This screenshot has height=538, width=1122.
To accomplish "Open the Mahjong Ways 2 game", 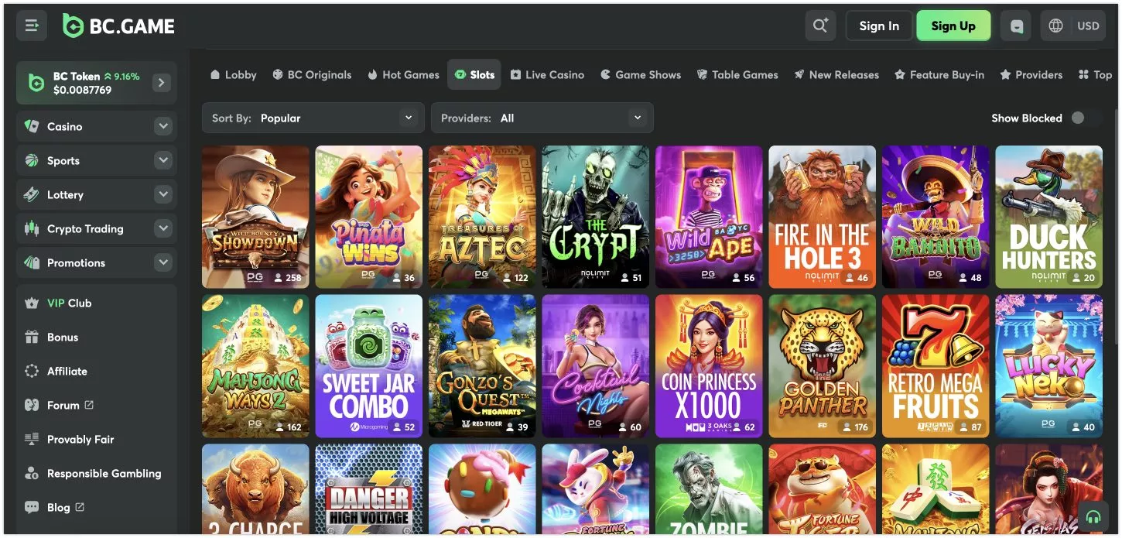I will coord(255,366).
